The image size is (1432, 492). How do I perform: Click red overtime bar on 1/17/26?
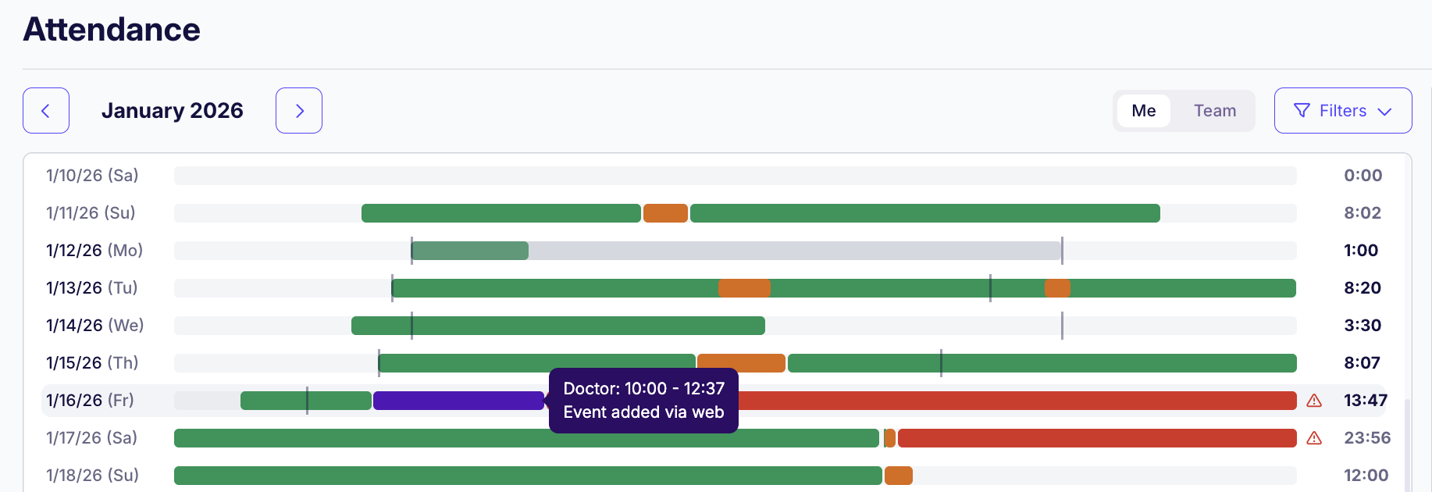tap(1096, 438)
